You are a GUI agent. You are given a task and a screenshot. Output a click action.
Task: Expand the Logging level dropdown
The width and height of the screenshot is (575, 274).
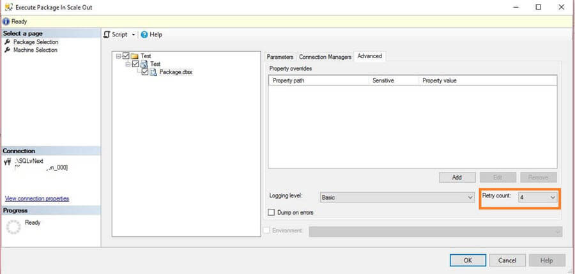click(x=470, y=198)
